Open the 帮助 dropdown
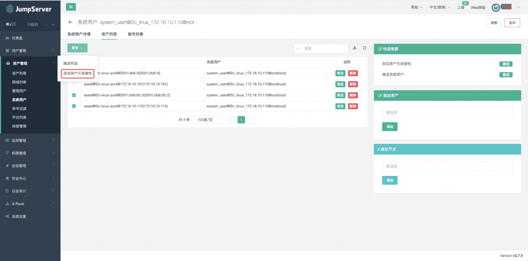Image resolution: width=528 pixels, height=261 pixels. pos(417,7)
